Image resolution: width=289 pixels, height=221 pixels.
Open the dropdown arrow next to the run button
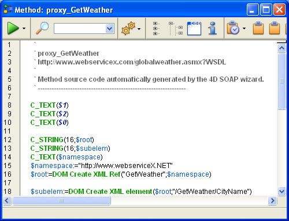[x=24, y=29]
